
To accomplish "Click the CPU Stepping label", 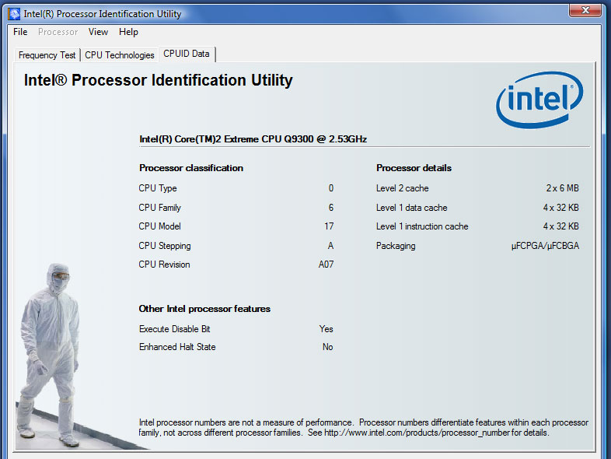I will pos(165,246).
